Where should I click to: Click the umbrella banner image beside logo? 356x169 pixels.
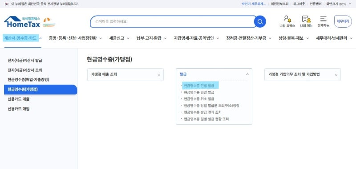coord(49,22)
